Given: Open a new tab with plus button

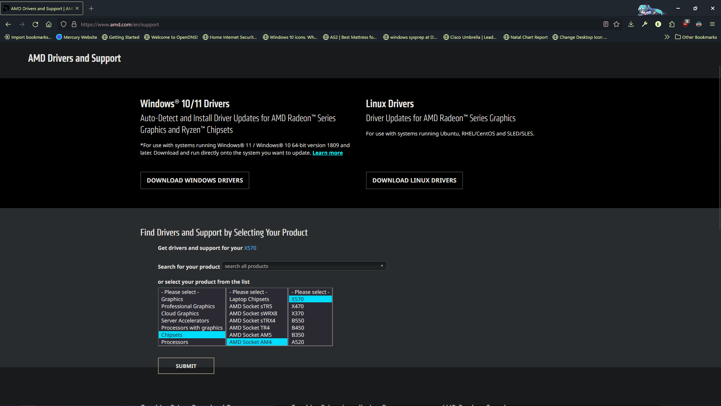Looking at the screenshot, I should (x=91, y=8).
